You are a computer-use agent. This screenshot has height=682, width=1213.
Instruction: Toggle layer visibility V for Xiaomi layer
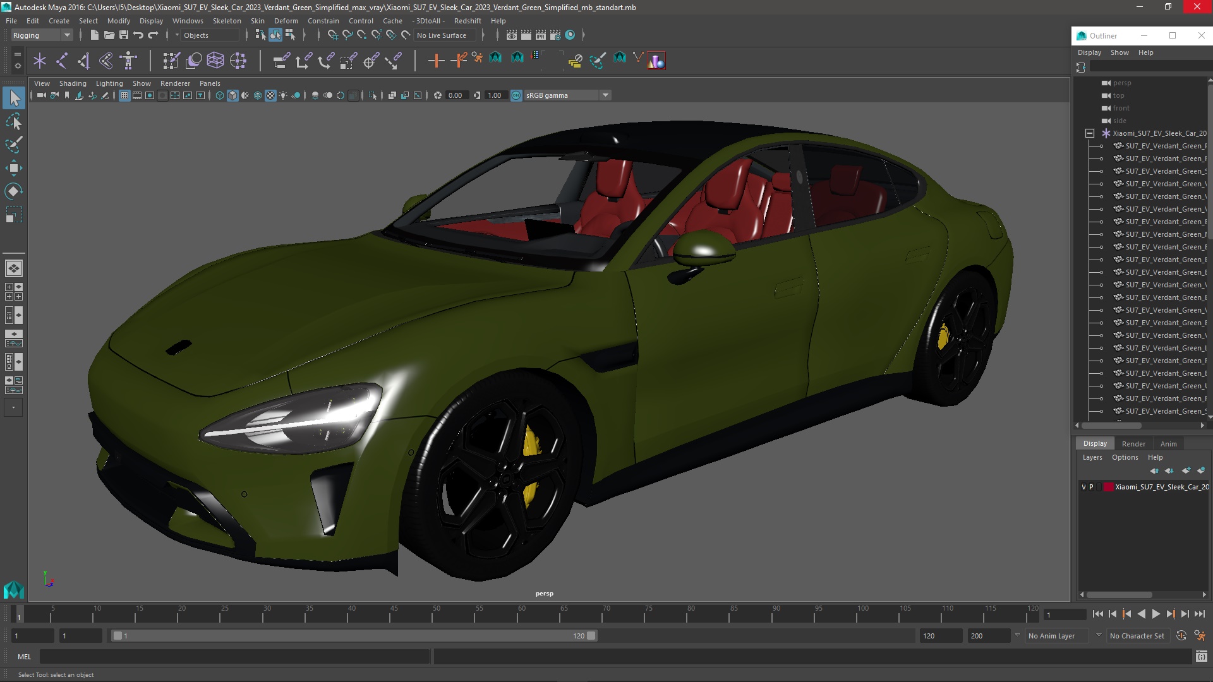[1083, 487]
